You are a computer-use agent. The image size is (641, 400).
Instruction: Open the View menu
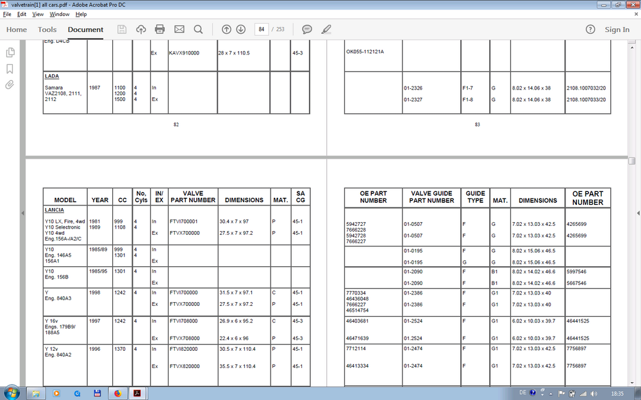point(38,14)
